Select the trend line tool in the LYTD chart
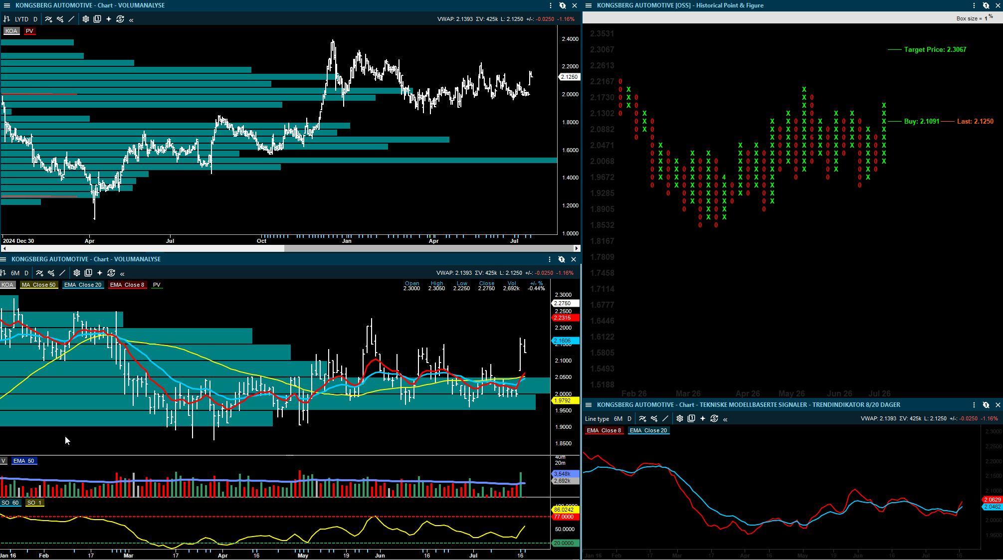The height and width of the screenshot is (560, 1003). point(71,19)
